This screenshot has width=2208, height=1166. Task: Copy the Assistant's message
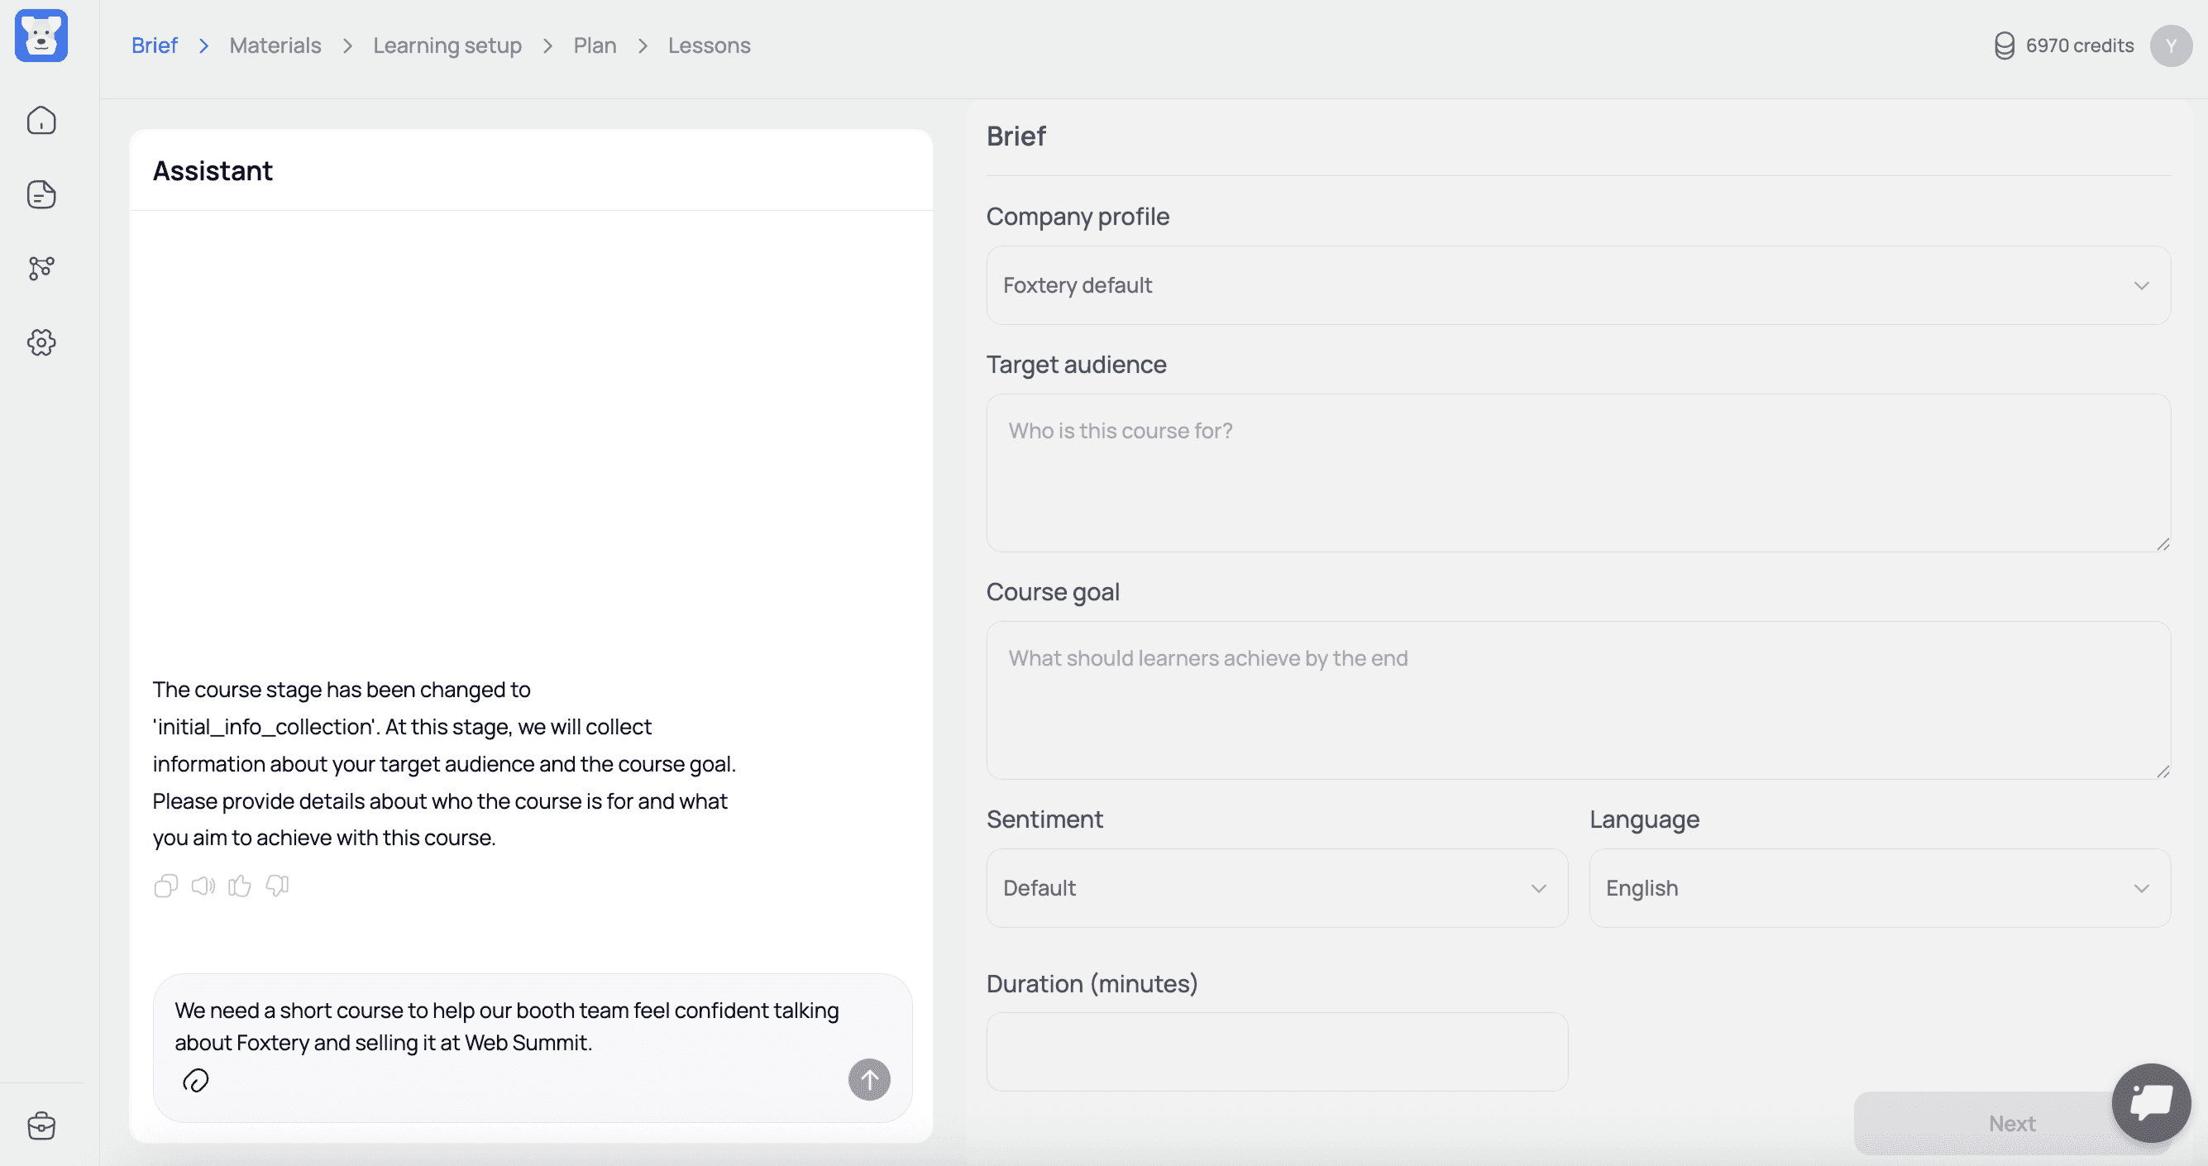(165, 886)
